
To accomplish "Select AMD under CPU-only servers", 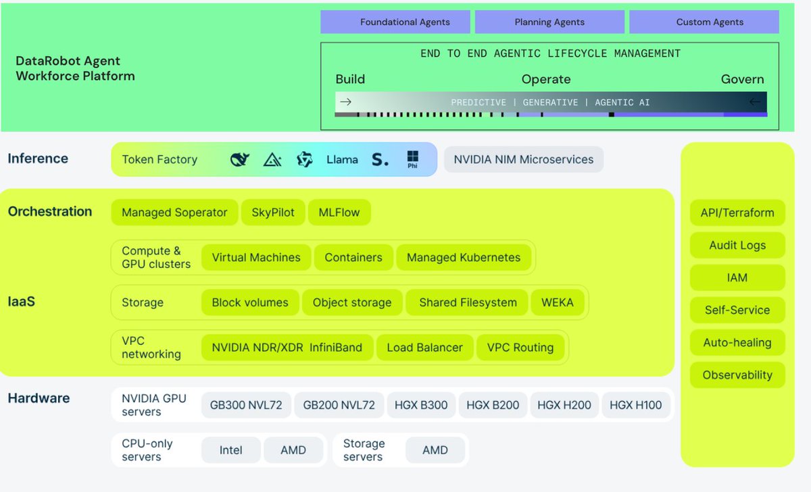I will click(293, 450).
